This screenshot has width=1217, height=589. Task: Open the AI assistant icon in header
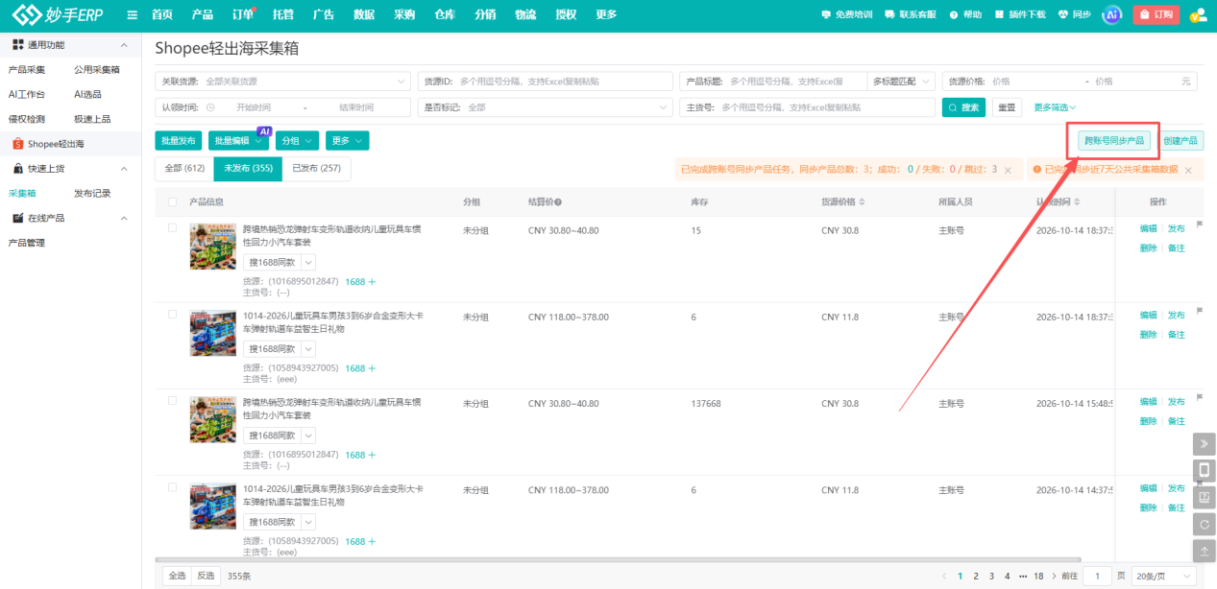(1111, 14)
